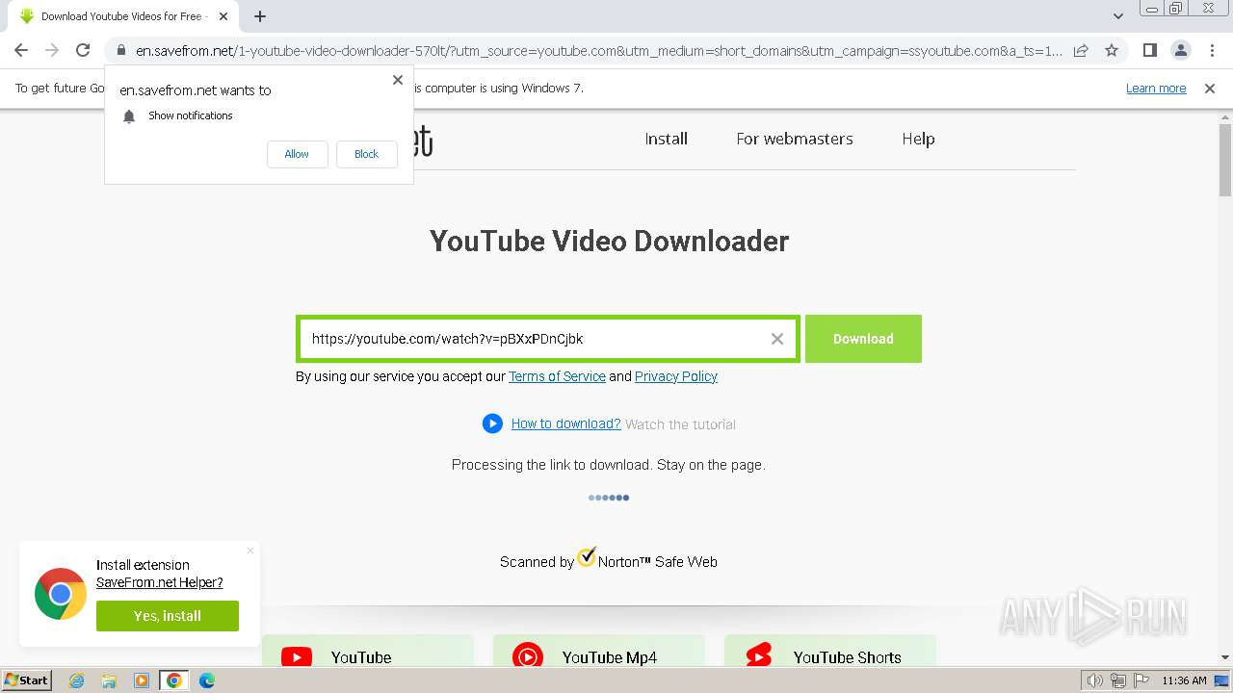Select the YouTube Mp4 card
The image size is (1233, 693).
click(599, 651)
